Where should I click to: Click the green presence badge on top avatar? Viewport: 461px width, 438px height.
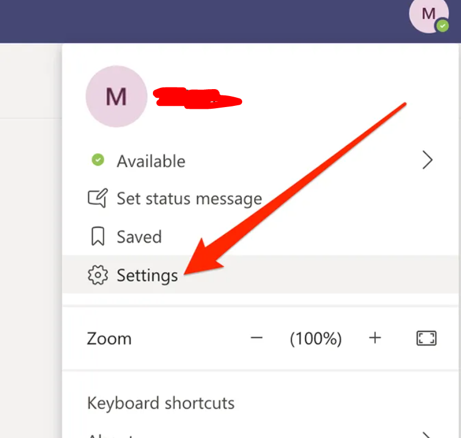click(x=442, y=26)
